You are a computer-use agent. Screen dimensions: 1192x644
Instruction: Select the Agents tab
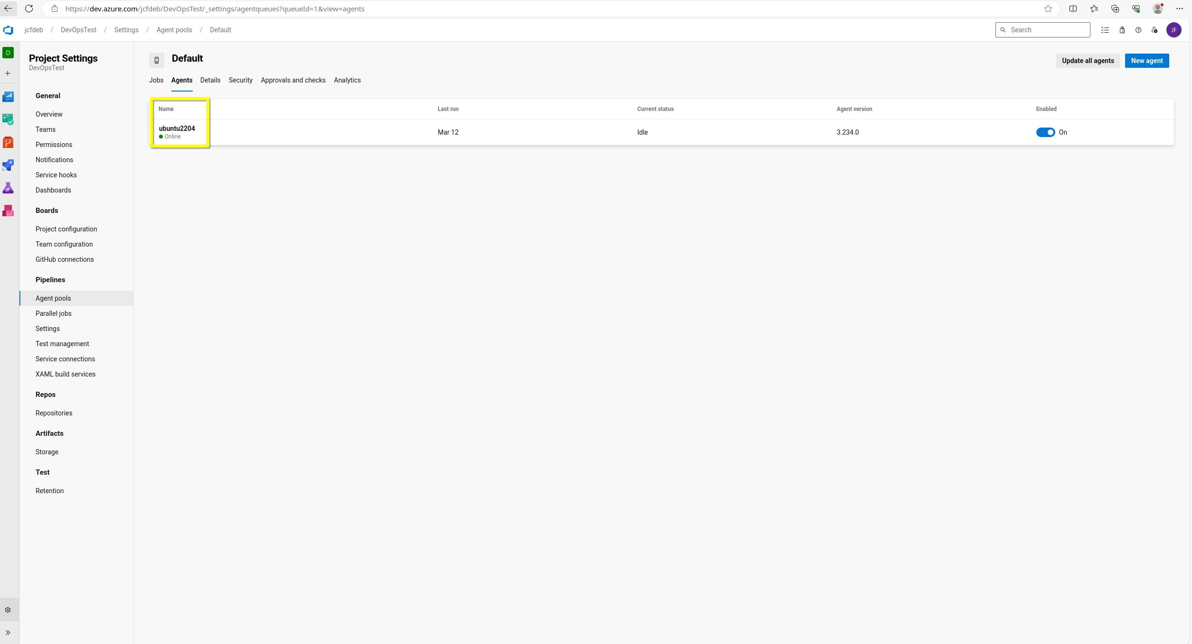[x=182, y=80]
